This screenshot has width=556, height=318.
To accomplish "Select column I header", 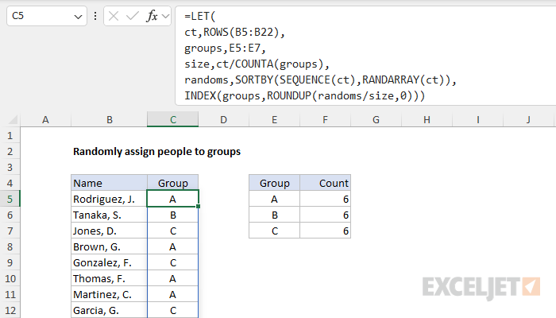I will pos(477,119).
